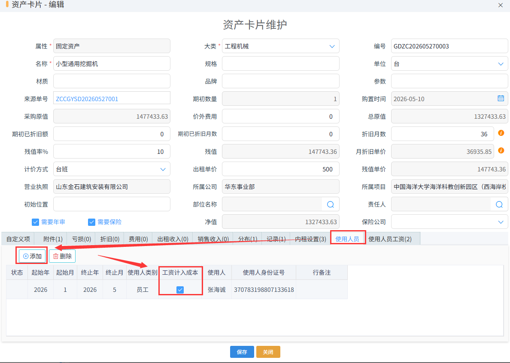Select the 使用人员 tab

tap(347, 239)
